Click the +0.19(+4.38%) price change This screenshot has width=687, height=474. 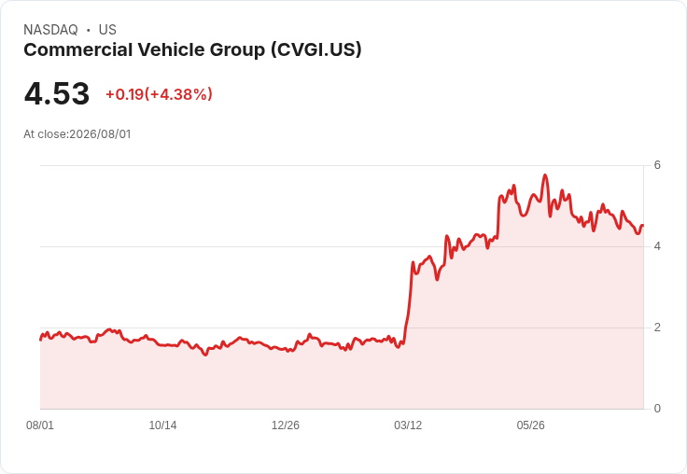(x=159, y=94)
